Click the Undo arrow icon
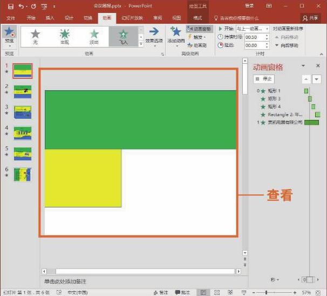Image resolution: width=327 pixels, height=296 pixels. (x=21, y=6)
